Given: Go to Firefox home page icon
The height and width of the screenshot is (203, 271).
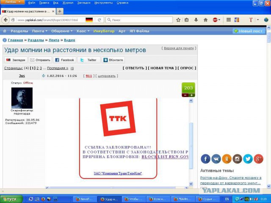Looking at the screenshot, I should pos(205,20).
